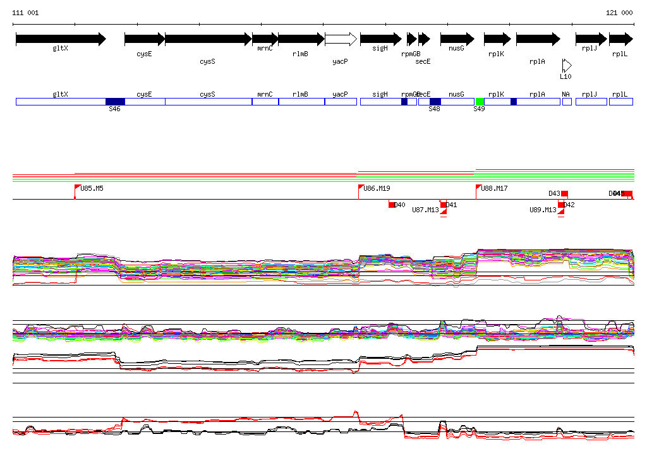Select the red D40 marker

(x=392, y=205)
